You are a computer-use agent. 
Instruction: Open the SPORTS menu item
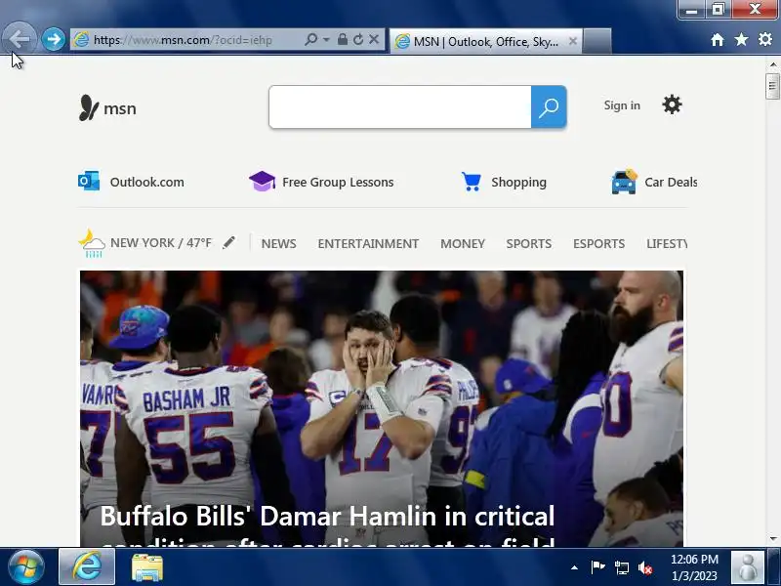pyautogui.click(x=529, y=243)
